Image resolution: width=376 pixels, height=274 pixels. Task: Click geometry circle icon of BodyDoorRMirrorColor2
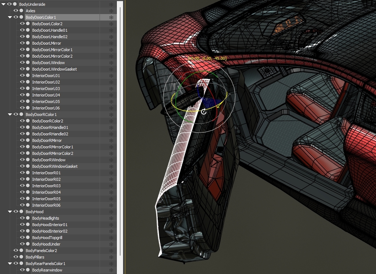[28, 153]
